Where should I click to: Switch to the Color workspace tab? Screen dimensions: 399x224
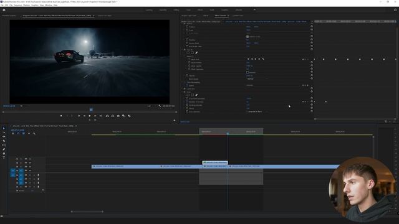click(188, 10)
